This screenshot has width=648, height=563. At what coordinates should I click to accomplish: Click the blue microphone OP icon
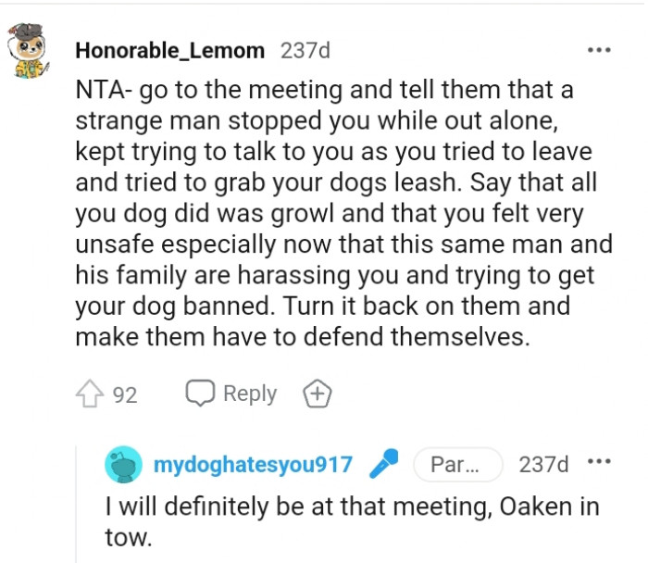pos(383,464)
